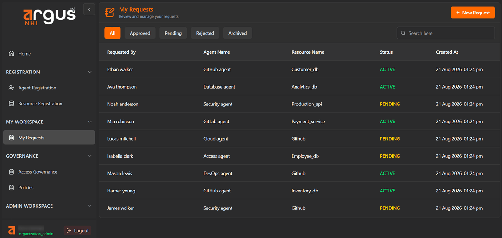Click the Employee_db resource cell
502x238 pixels.
(x=305, y=156)
